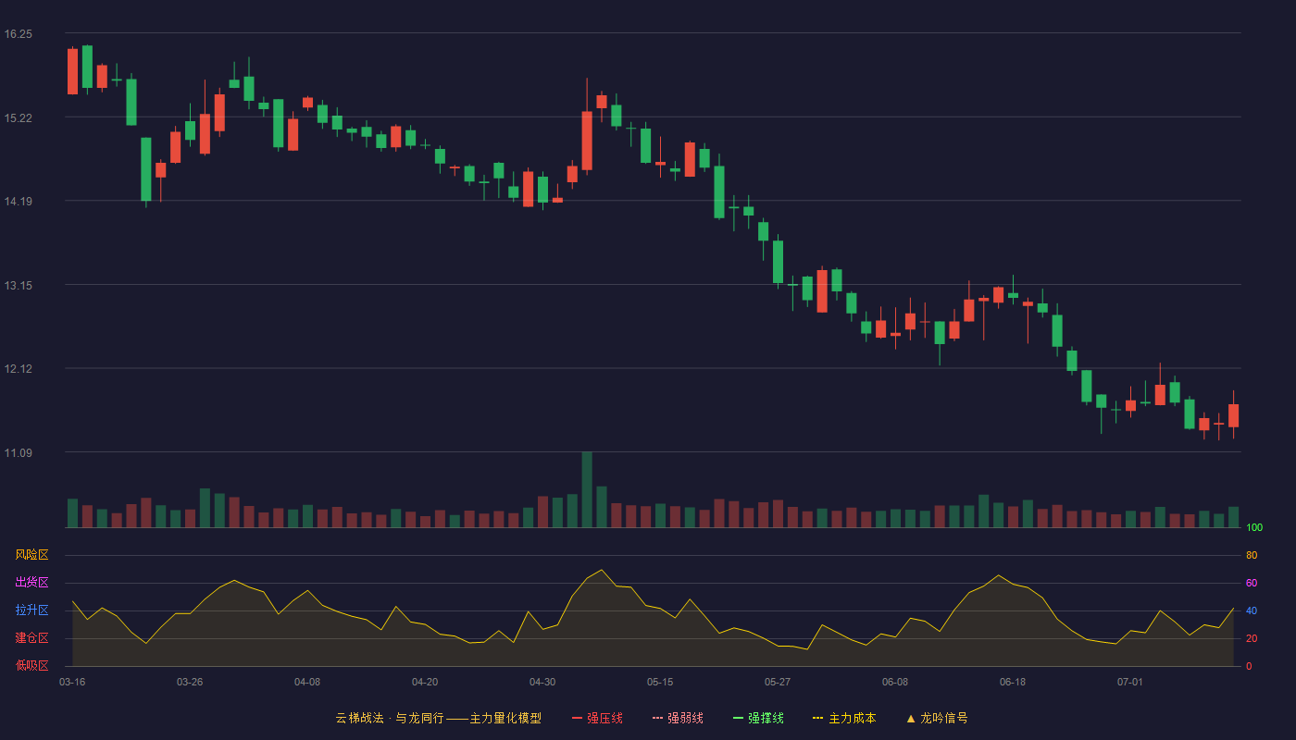Click the blue 40 indicator axis value
Viewport: 1296px width, 740px height.
(x=1252, y=611)
